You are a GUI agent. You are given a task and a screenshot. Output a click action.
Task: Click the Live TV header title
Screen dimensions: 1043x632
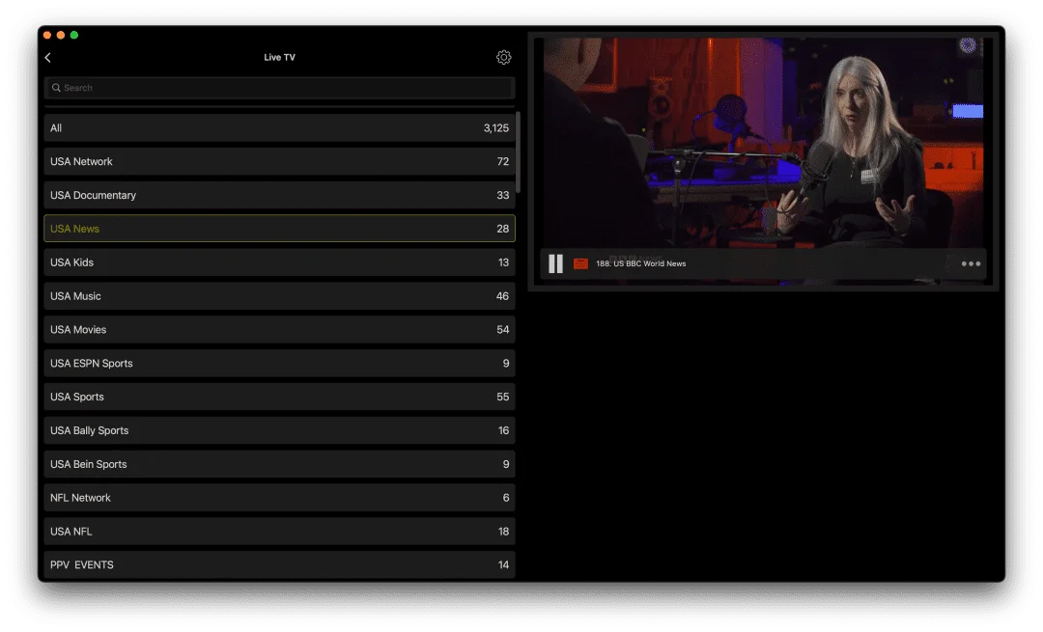[x=279, y=57]
